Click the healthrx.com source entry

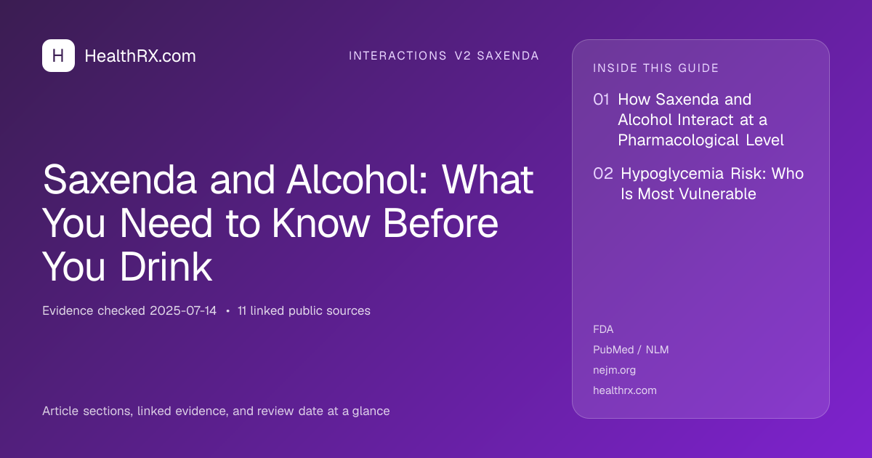[625, 390]
